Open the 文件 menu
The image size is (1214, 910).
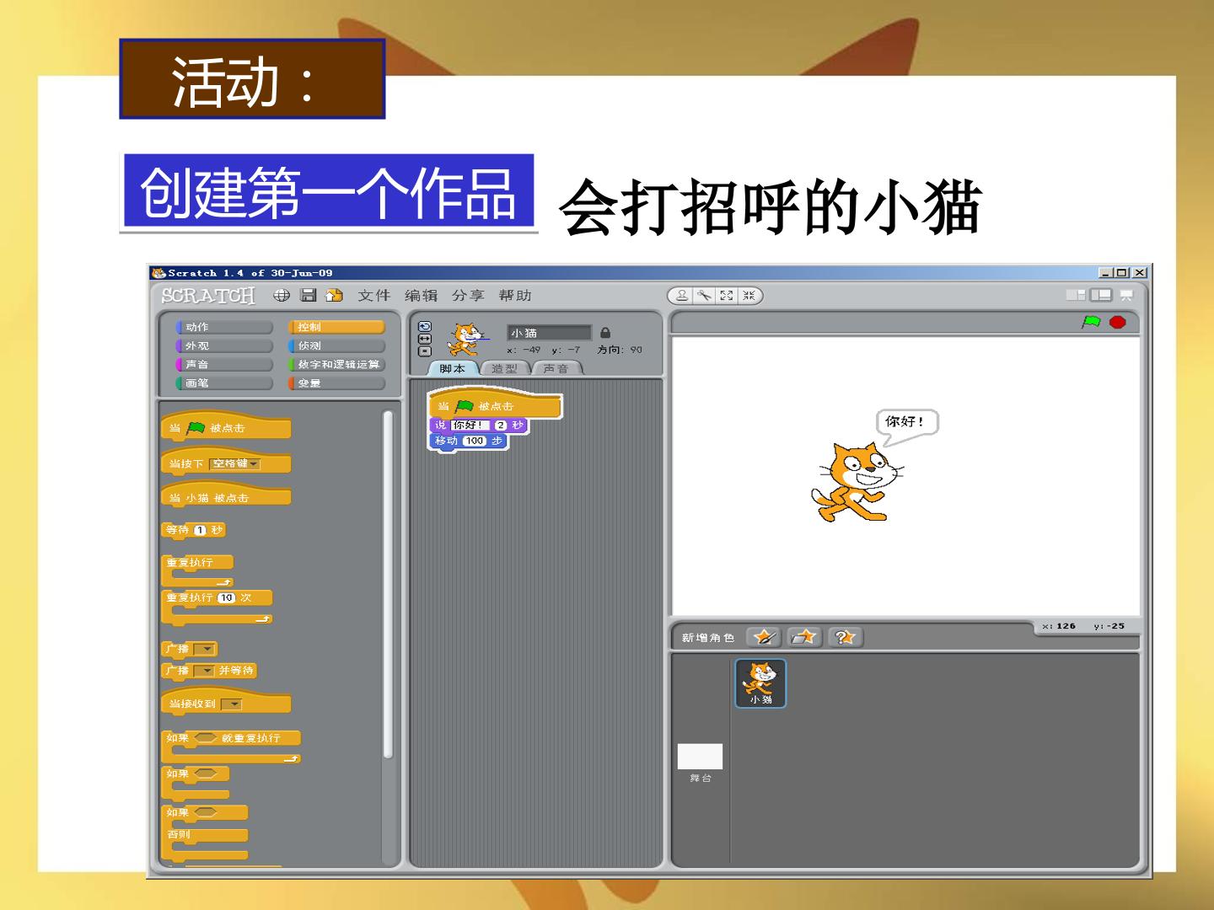pyautogui.click(x=374, y=296)
